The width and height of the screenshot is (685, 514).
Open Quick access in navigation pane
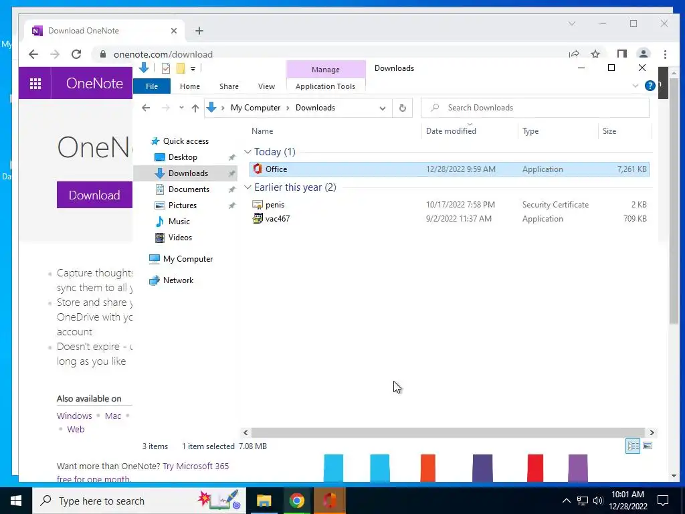(186, 141)
